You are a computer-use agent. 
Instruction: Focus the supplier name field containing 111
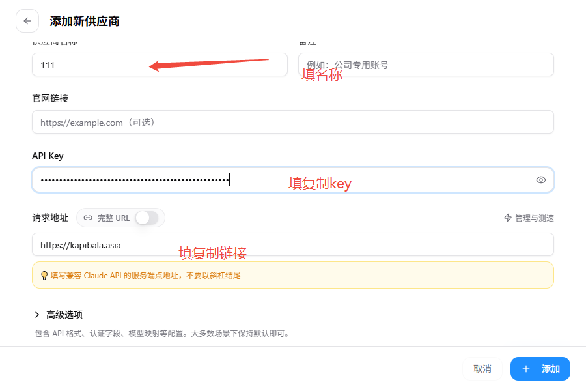pos(160,65)
